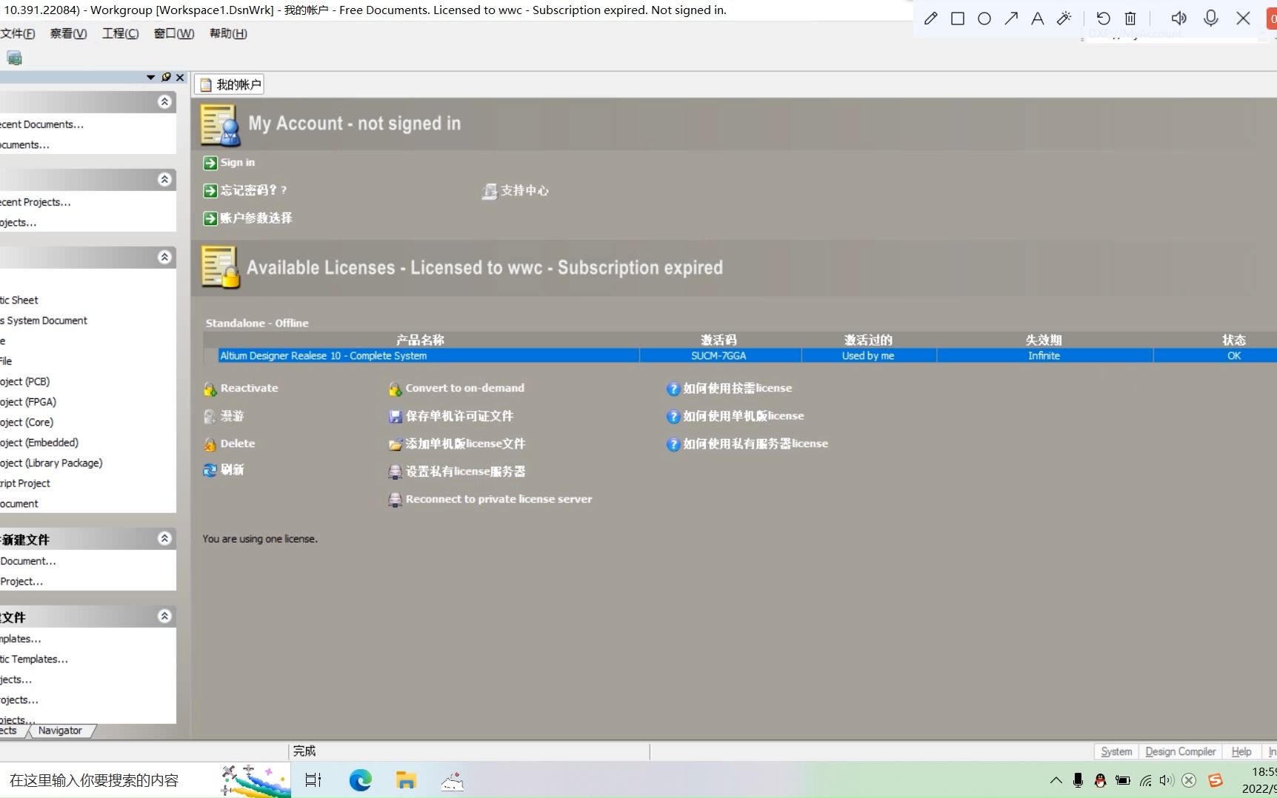Select the 我的帐户 document tab
The height and width of the screenshot is (798, 1277).
(x=230, y=85)
